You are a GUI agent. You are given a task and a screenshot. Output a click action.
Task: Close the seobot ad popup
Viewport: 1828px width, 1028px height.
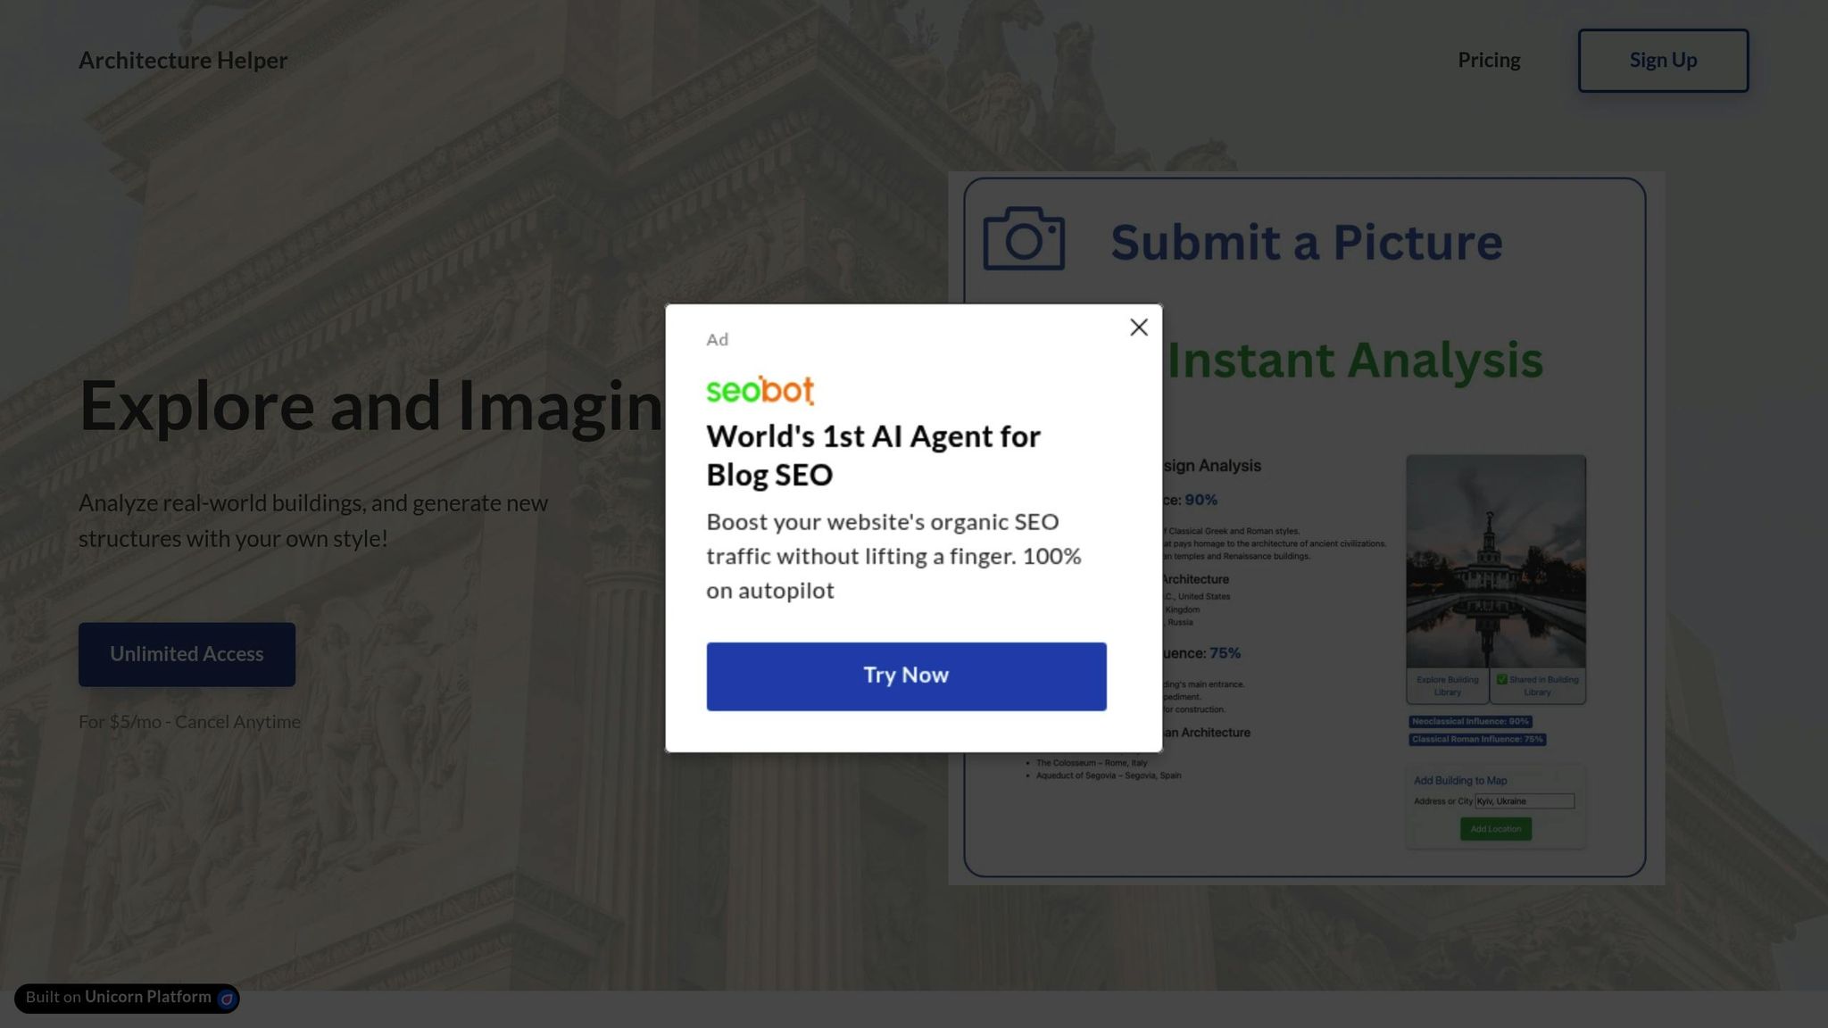click(x=1138, y=327)
